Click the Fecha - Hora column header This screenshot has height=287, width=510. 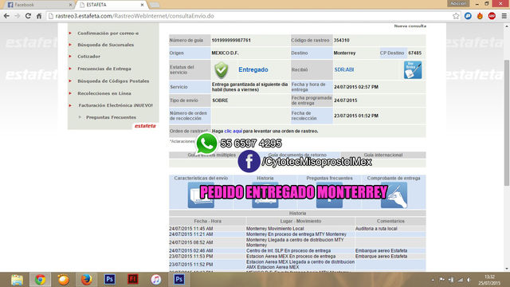click(x=207, y=222)
